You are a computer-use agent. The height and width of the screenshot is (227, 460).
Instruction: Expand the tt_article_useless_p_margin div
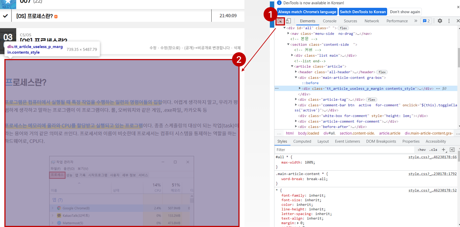300,89
